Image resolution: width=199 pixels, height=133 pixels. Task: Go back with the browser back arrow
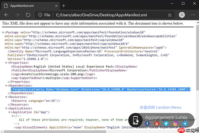[x=6, y=15]
